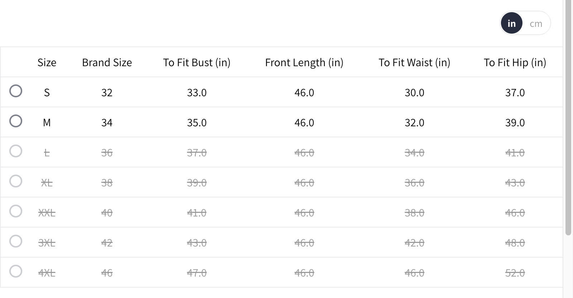
Task: Click the 'To Fit Waist (in)' header
Action: pyautogui.click(x=414, y=63)
